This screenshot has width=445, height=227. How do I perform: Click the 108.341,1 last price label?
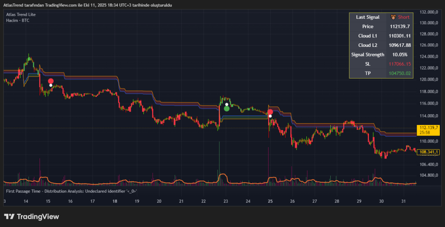[x=428, y=152]
